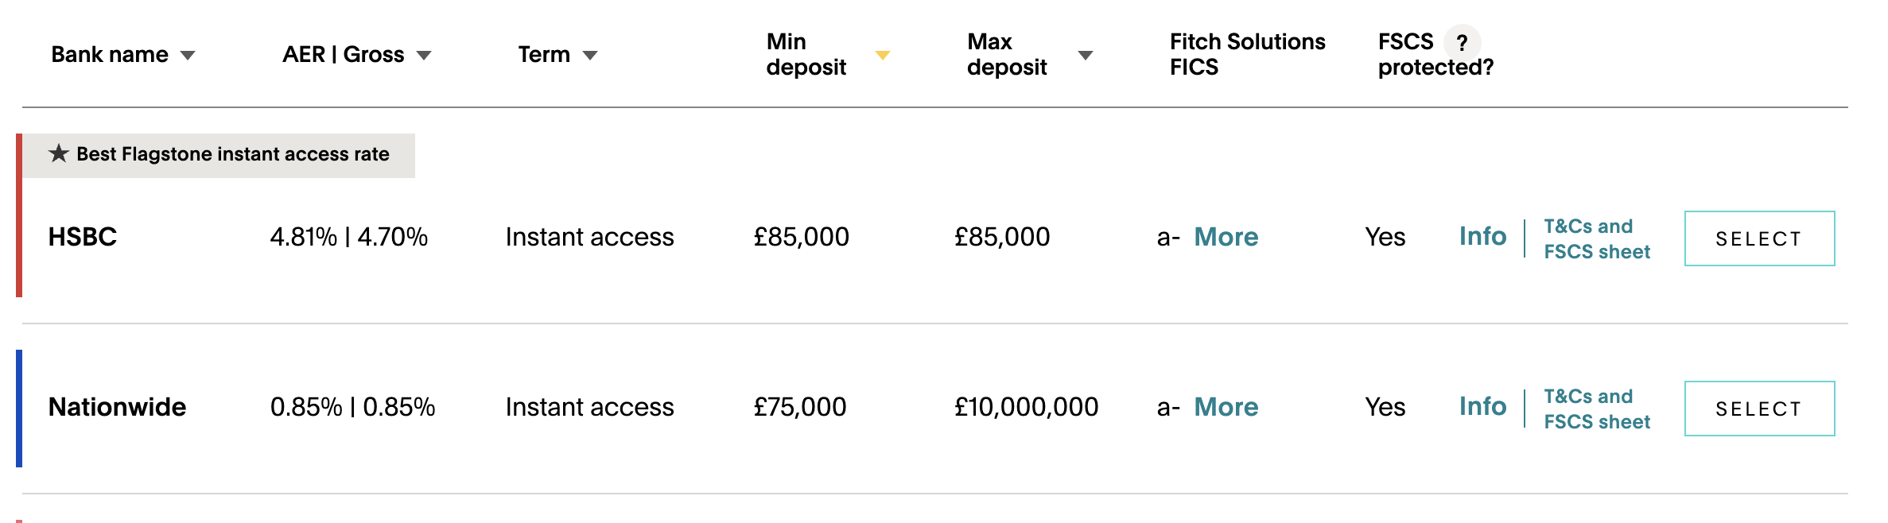Sort by Bank name arrow
The width and height of the screenshot is (1888, 523).
coord(188,56)
